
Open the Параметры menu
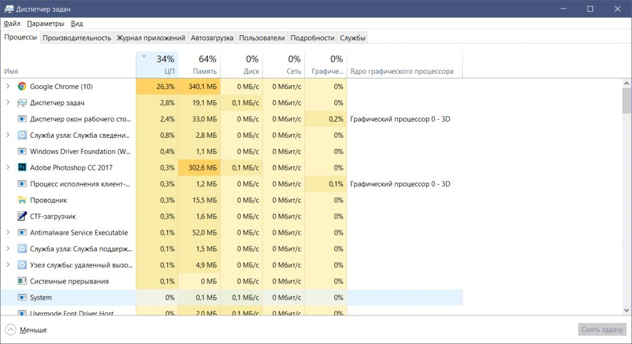[45, 23]
